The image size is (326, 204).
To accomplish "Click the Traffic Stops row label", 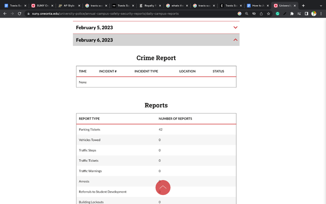I will coord(87,150).
